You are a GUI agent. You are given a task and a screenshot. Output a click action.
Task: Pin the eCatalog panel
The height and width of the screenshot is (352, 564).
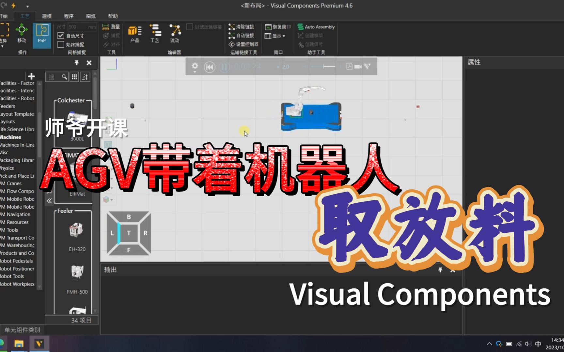pyautogui.click(x=77, y=63)
